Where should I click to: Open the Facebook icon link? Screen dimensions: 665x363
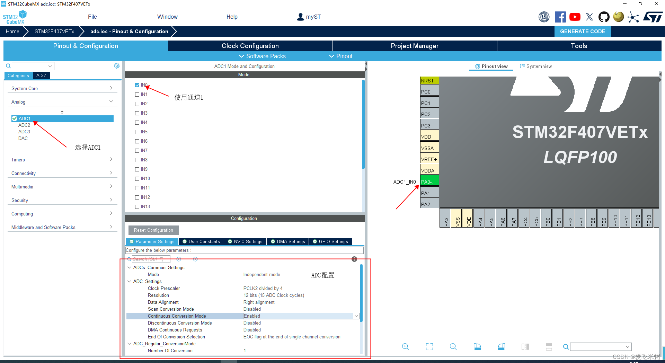pos(560,17)
